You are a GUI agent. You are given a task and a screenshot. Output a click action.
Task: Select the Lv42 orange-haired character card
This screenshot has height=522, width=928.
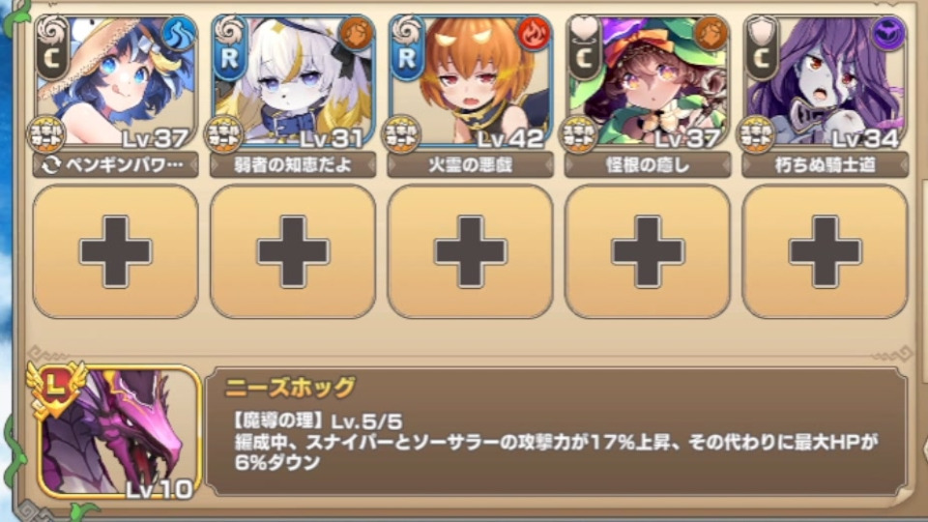471,81
